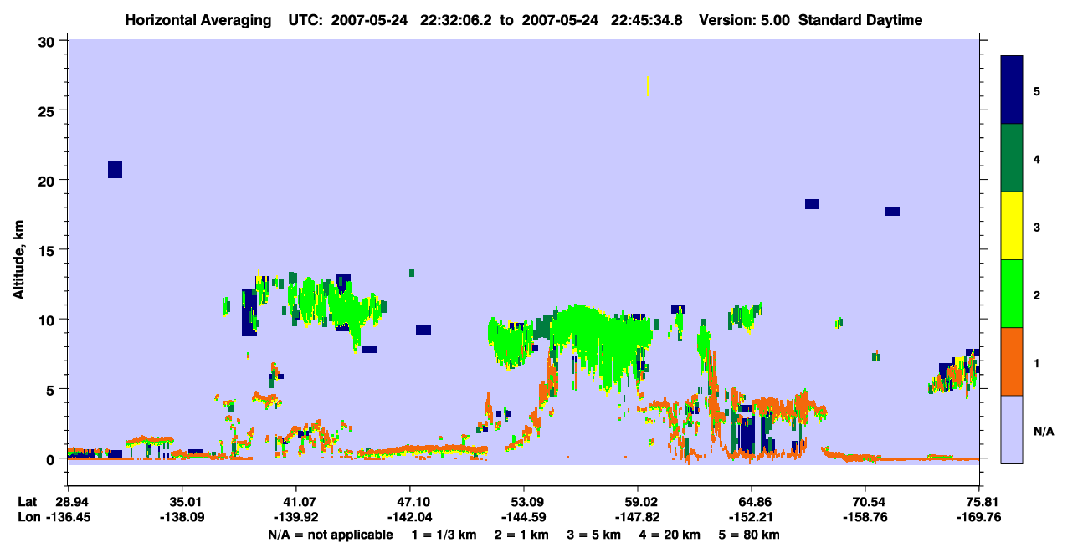Click the end time 22:45:34.8

[649, 20]
